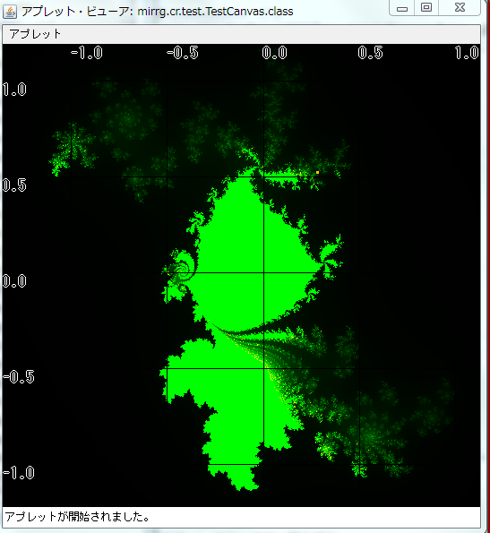Click the left axis label 0.0
The image size is (490, 533).
click(14, 281)
